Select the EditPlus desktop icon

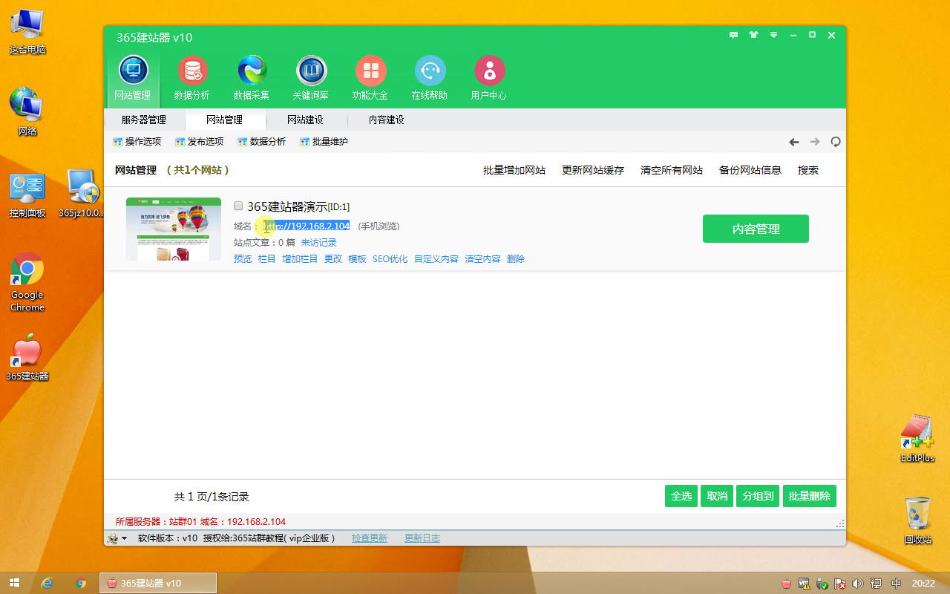[x=917, y=440]
